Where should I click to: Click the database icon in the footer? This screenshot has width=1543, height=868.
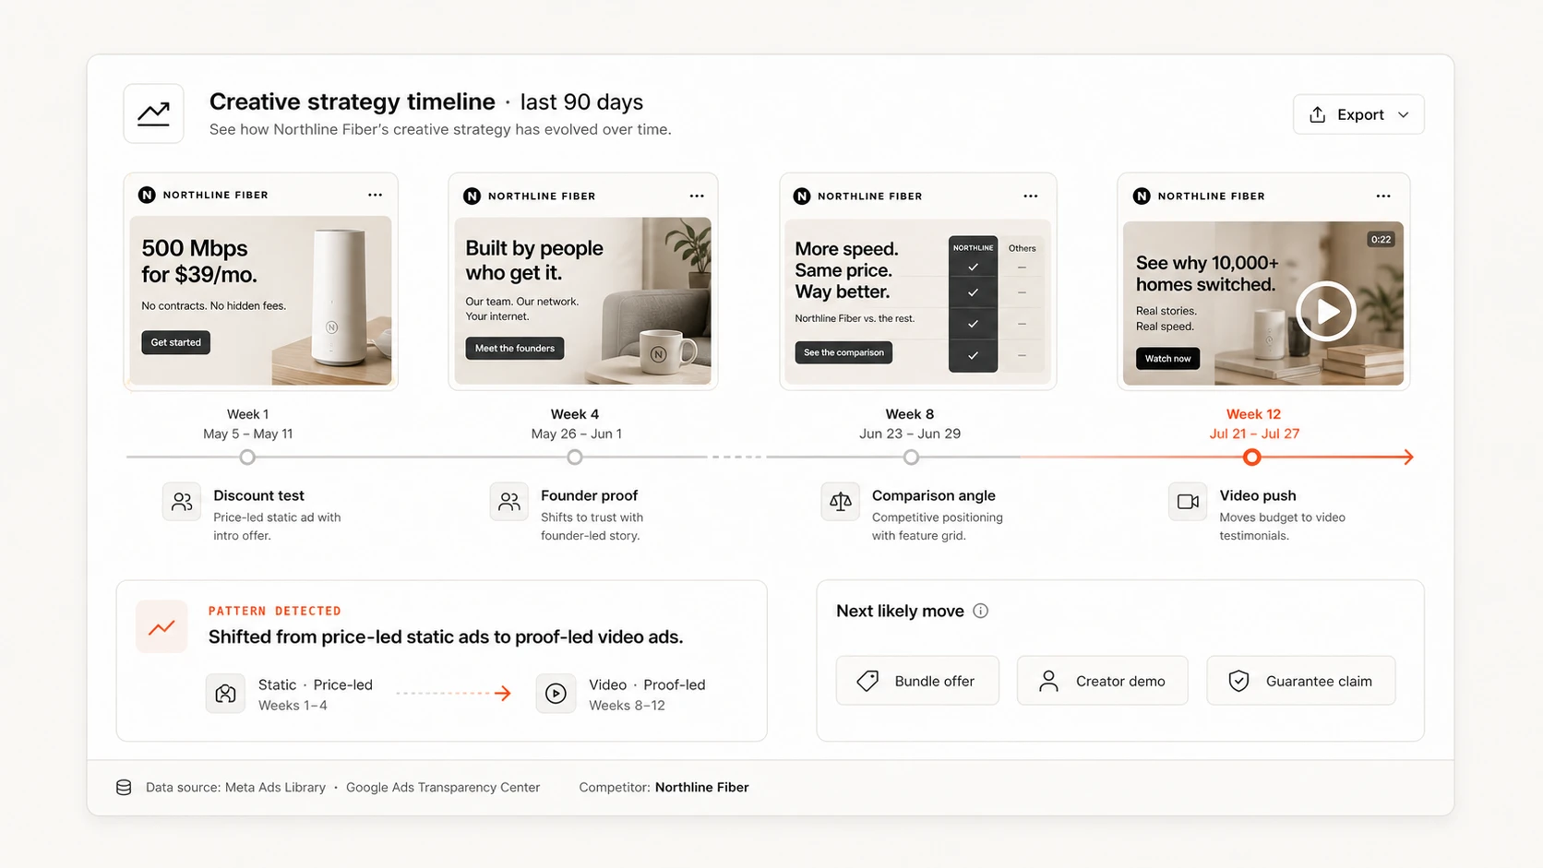coord(124,787)
